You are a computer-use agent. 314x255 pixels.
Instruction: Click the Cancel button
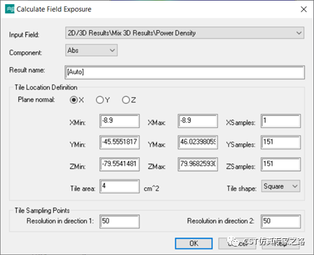coord(237,243)
